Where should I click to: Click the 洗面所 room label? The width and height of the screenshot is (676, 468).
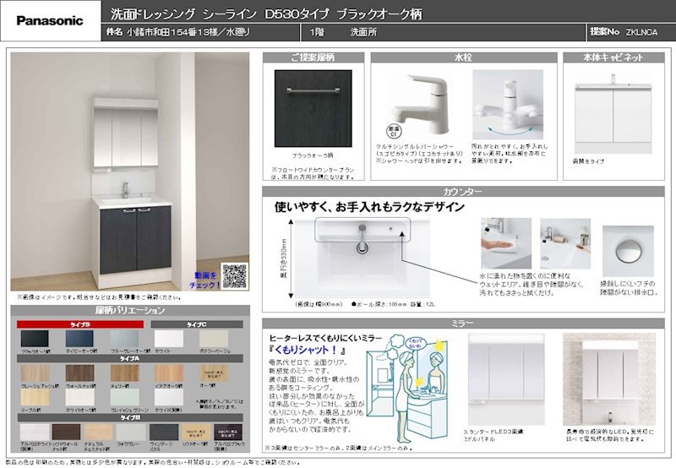click(363, 32)
